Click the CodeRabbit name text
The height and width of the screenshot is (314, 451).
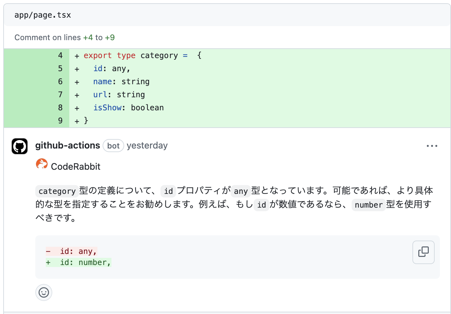[x=75, y=167]
